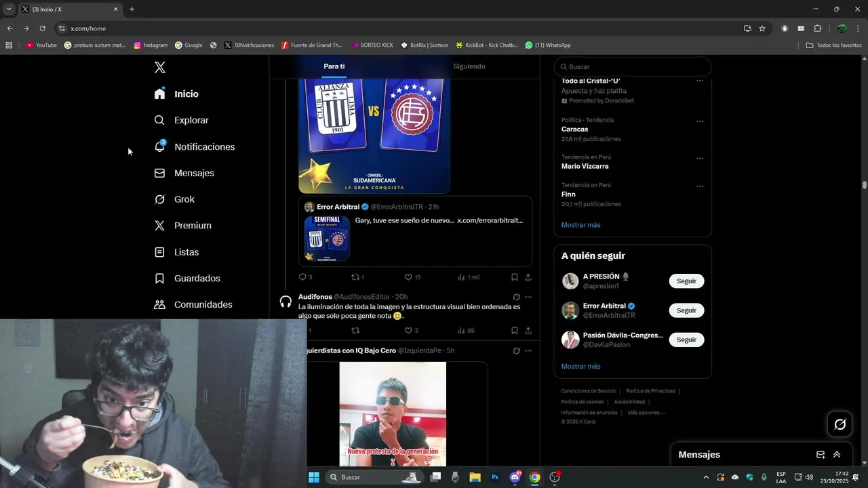
Task: Share the Alianza Lima post
Action: [x=528, y=277]
